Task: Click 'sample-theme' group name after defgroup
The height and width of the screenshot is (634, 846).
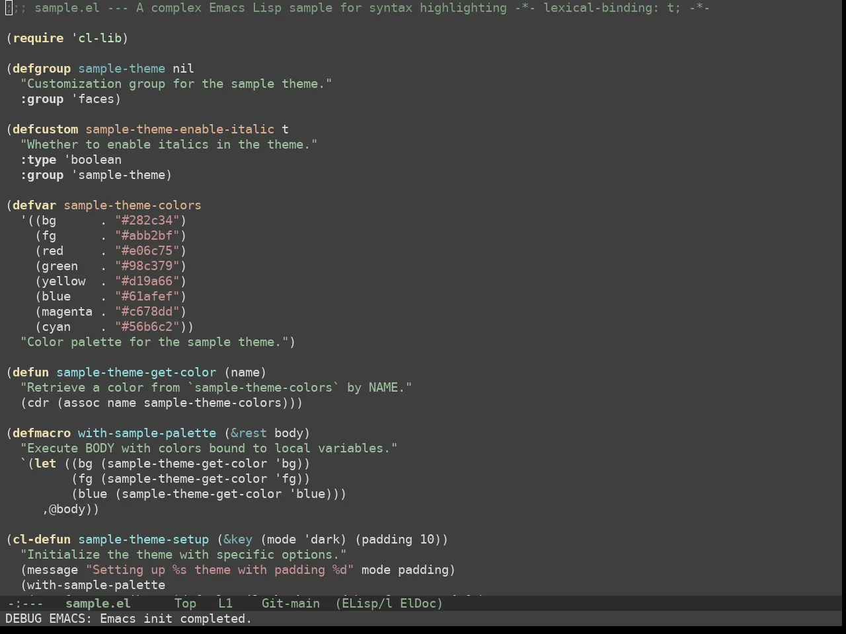Action: [122, 69]
